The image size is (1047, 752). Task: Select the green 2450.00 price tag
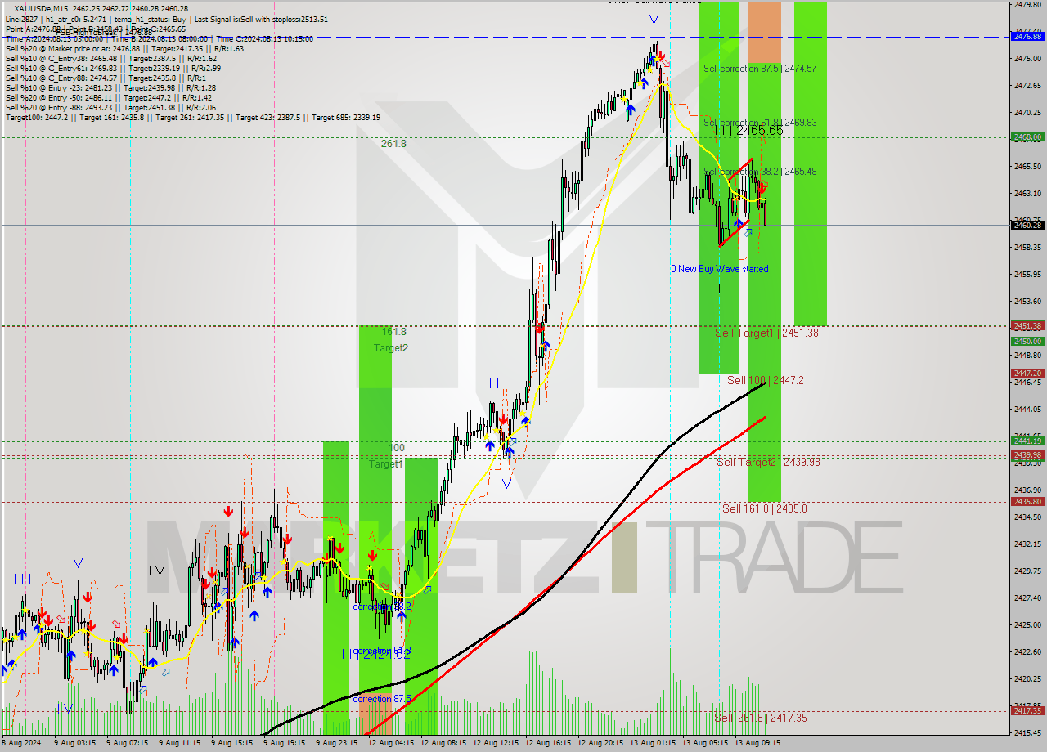pos(1027,341)
